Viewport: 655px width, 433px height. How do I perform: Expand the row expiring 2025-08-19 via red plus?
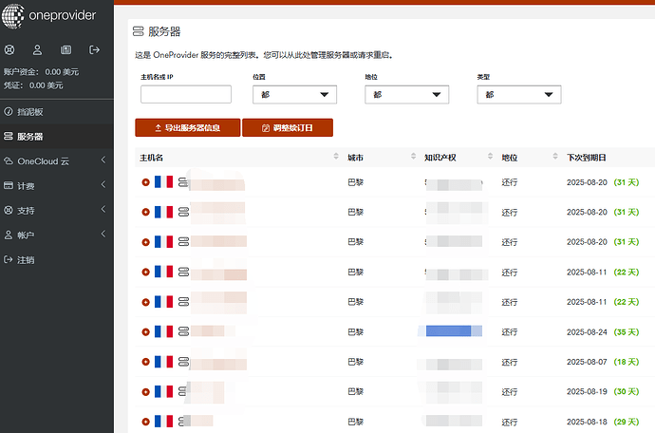tap(145, 391)
